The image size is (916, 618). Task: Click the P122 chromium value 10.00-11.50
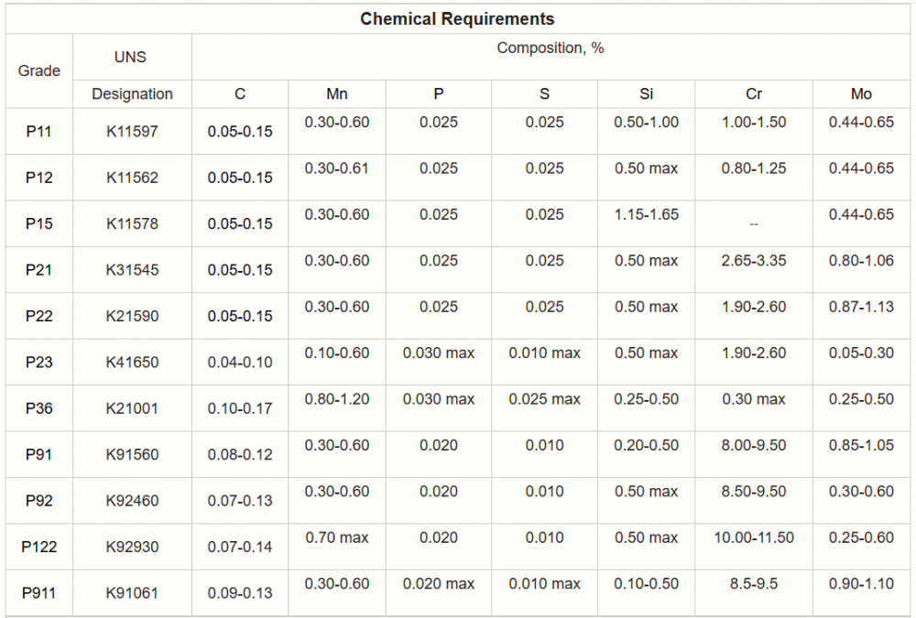pyautogui.click(x=753, y=537)
